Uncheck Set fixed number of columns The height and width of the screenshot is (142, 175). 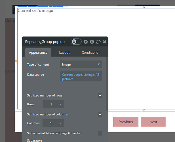[100, 114]
